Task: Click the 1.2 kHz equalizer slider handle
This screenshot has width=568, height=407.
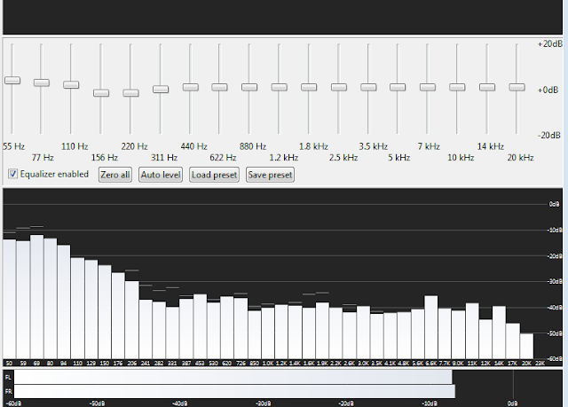Action: [x=280, y=87]
